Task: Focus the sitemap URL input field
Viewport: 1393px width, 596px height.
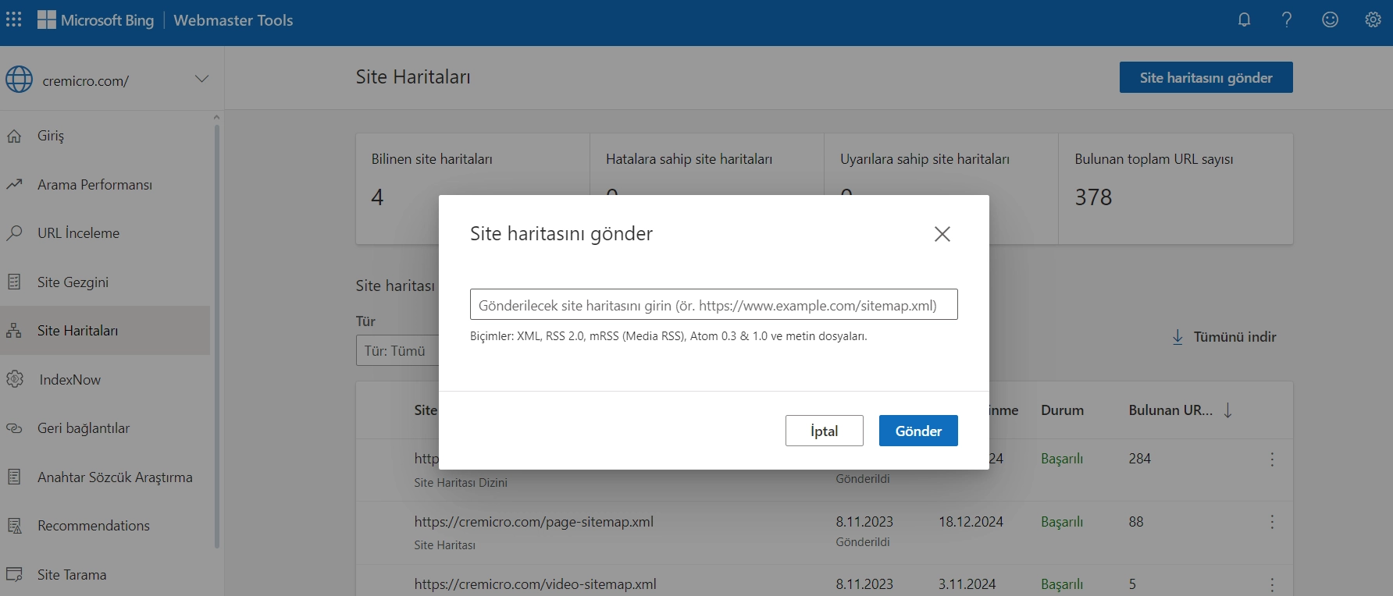Action: pos(714,304)
